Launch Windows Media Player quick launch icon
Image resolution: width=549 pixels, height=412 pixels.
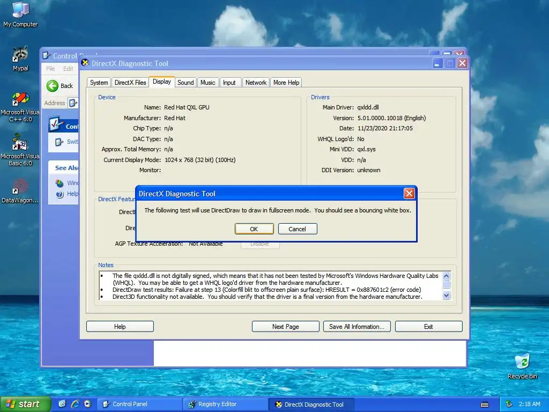(87, 404)
